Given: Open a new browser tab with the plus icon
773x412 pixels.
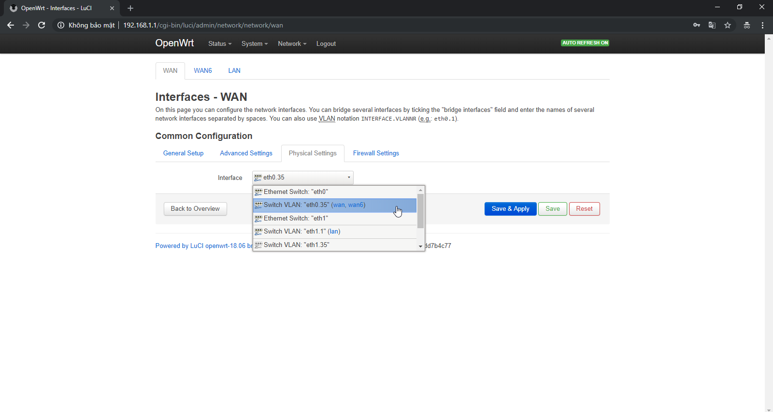Looking at the screenshot, I should tap(130, 8).
